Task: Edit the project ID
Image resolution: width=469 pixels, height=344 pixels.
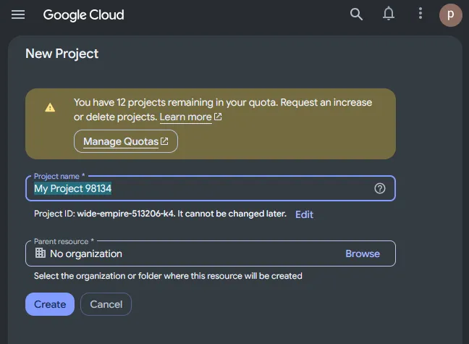Action: coord(304,214)
